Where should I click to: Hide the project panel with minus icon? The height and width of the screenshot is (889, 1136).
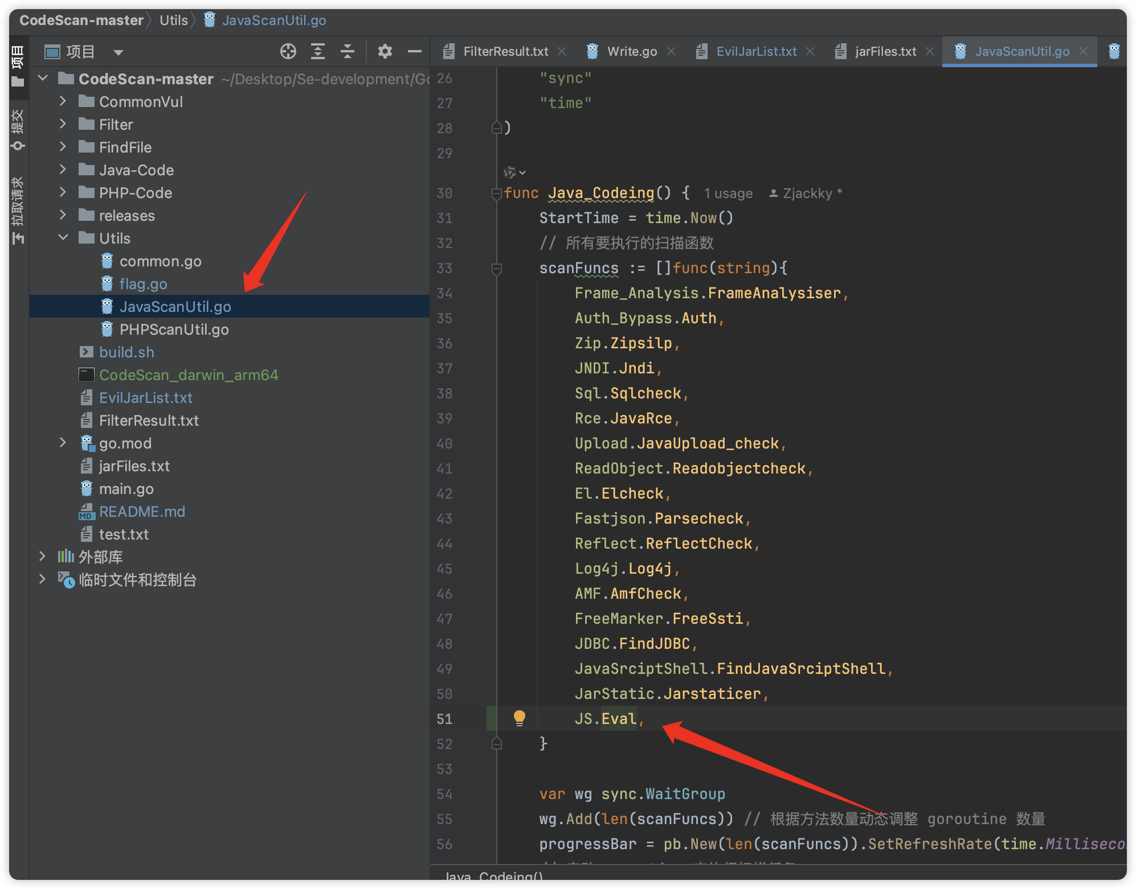click(x=415, y=52)
